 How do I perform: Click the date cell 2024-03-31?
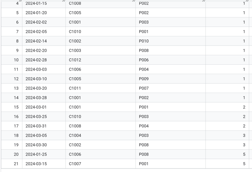pos(36,126)
